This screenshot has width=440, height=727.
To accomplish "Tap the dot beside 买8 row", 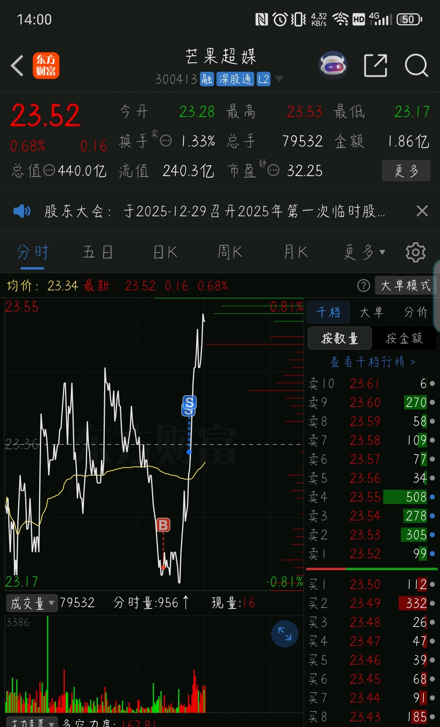I will pos(433,717).
